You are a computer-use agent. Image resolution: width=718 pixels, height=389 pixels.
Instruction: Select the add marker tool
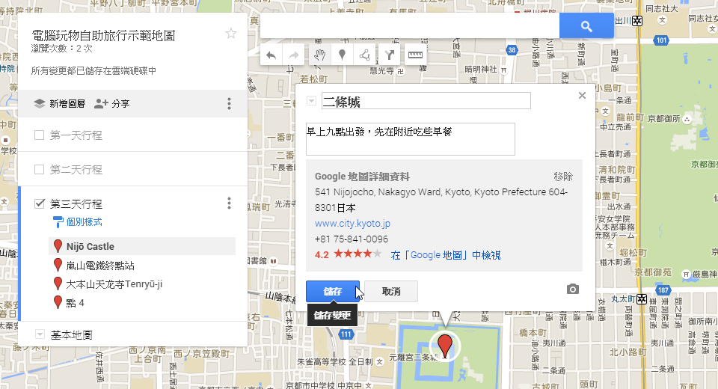[342, 55]
